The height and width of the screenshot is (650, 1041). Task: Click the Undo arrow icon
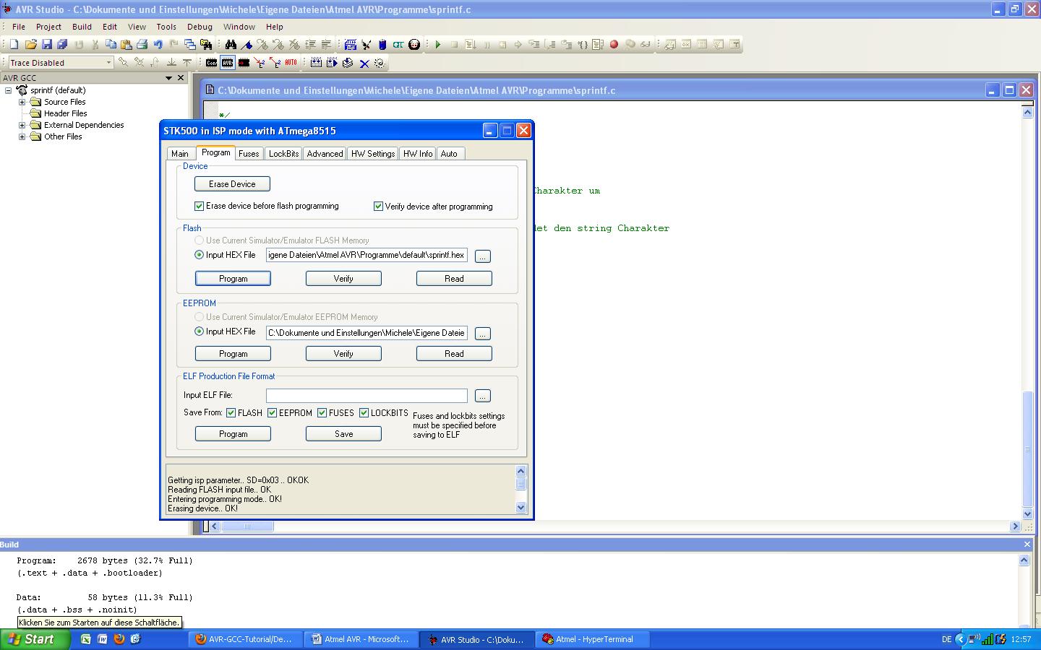158,44
